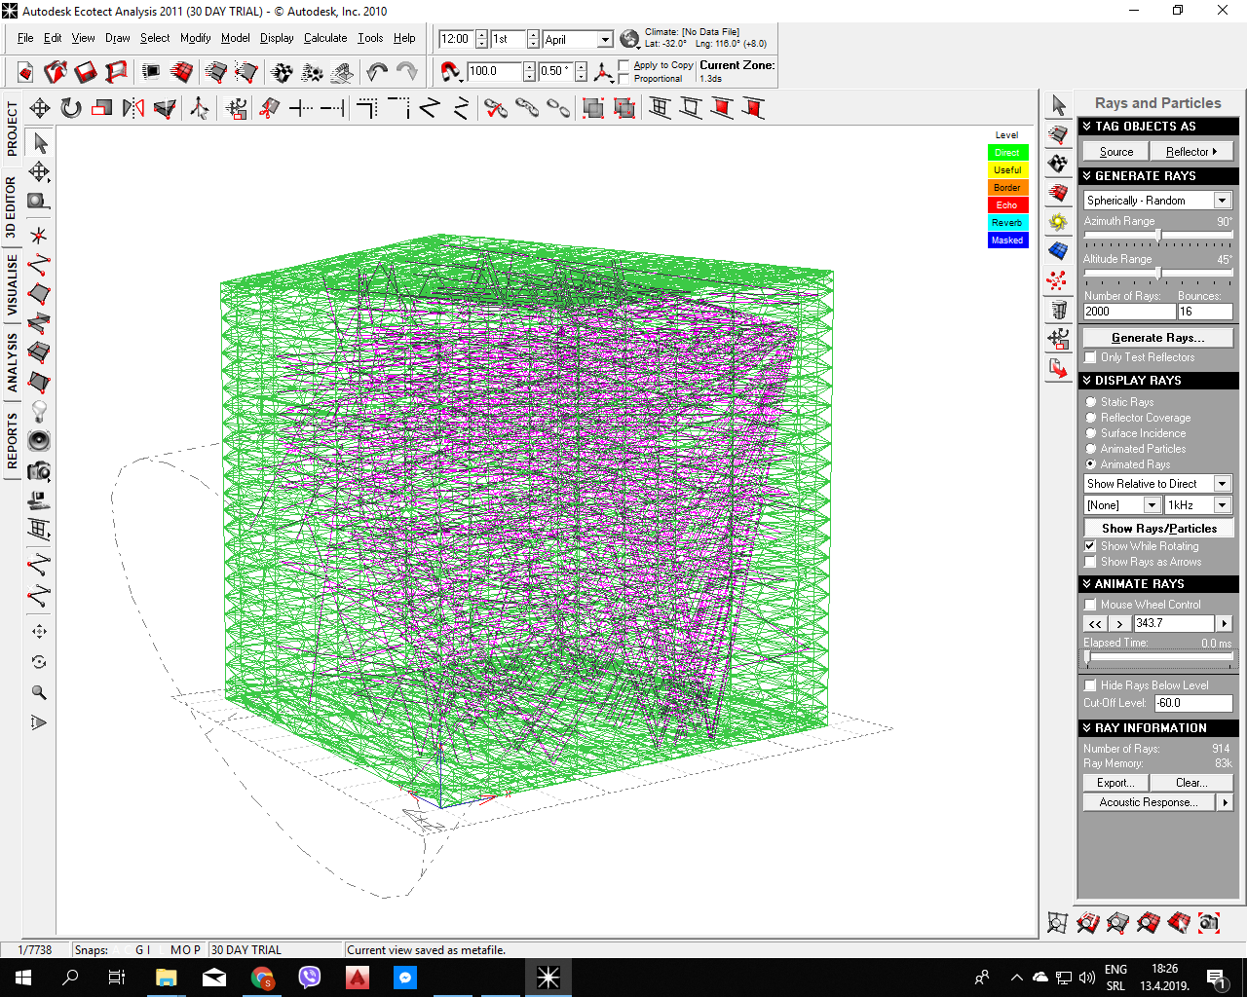The width and height of the screenshot is (1247, 997).
Task: Toggle Show While Rotating checkbox
Action: pyautogui.click(x=1091, y=546)
